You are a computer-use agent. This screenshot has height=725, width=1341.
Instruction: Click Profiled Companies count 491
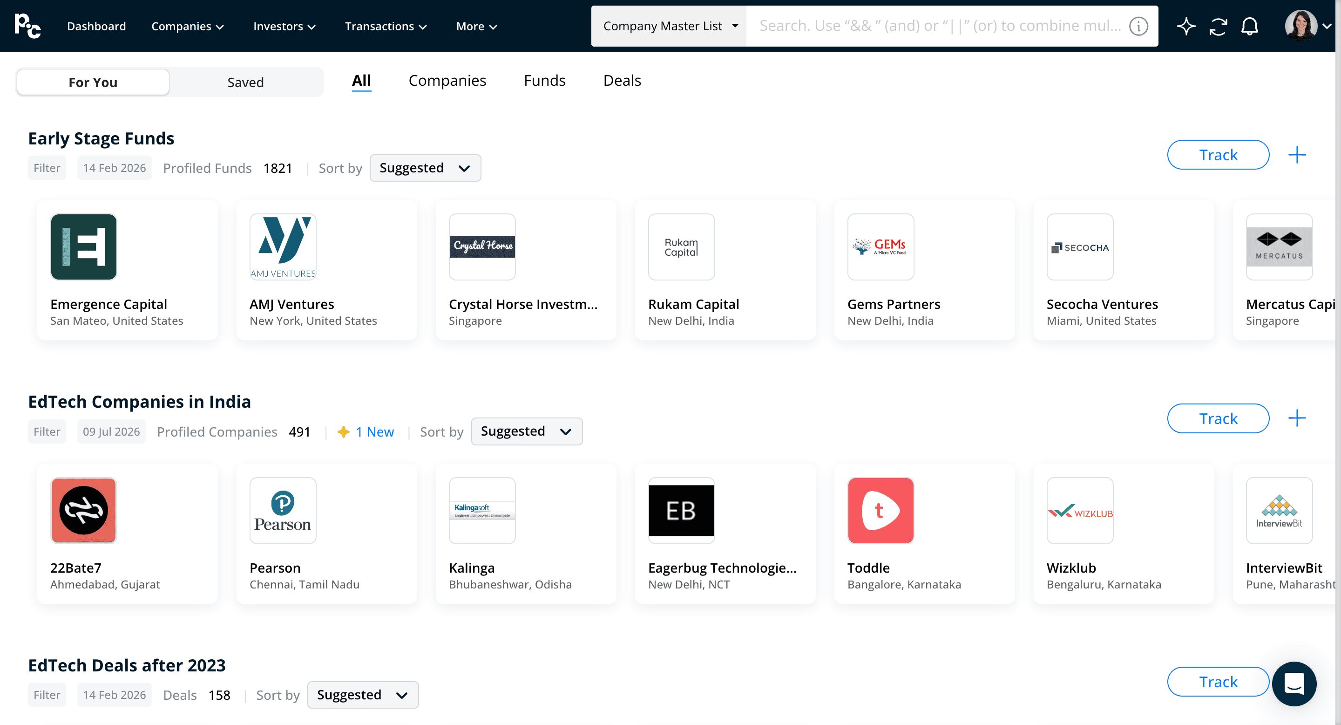click(299, 431)
